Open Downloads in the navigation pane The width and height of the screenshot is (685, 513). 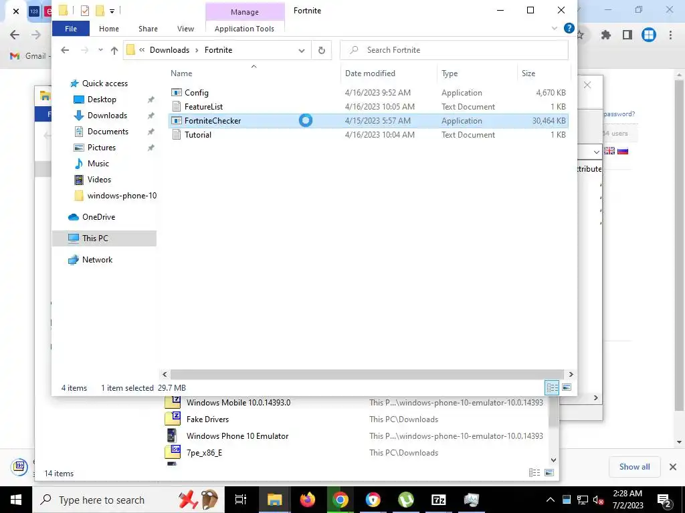[107, 116]
